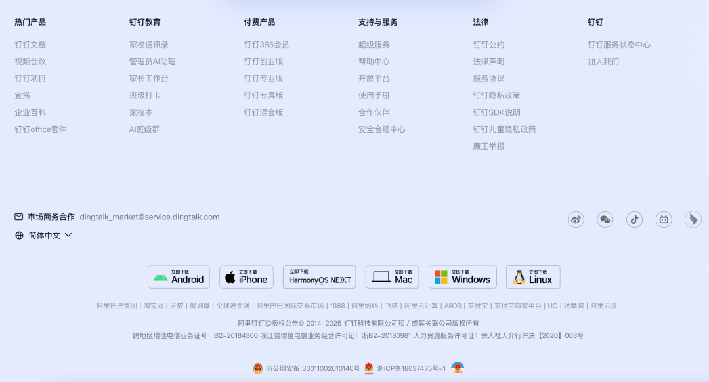Open AI班级群 link
The image size is (709, 382).
144,129
